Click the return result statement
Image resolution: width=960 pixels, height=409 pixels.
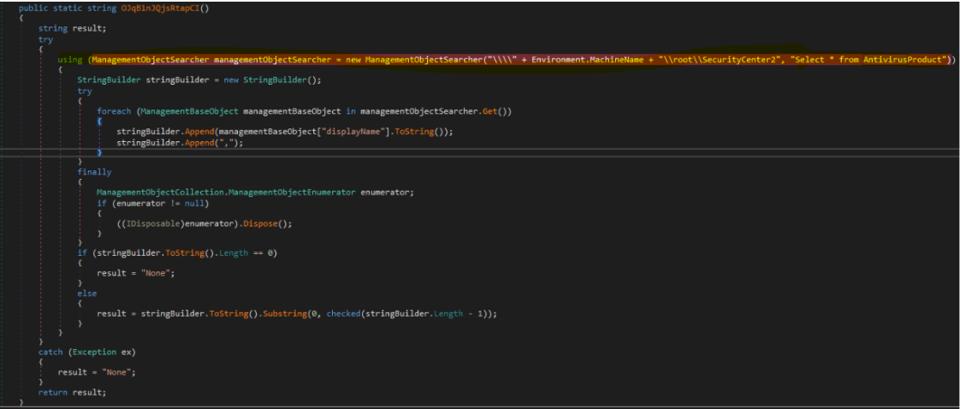pos(72,392)
